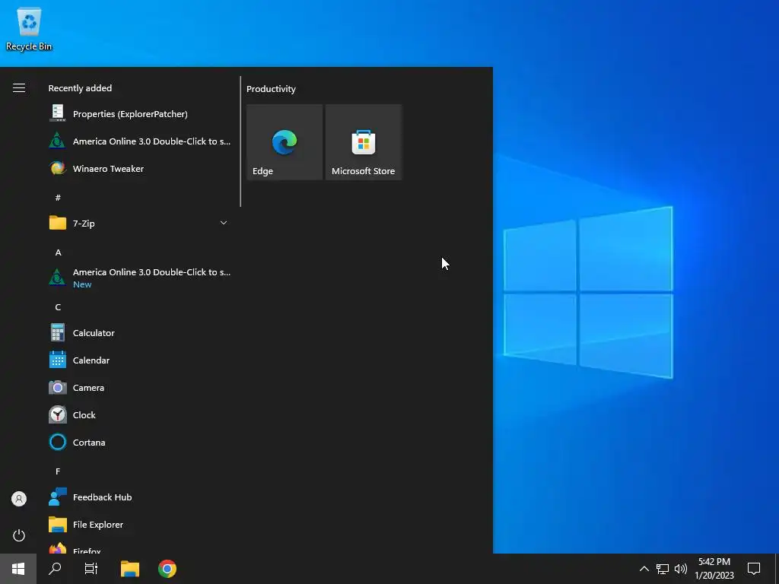The height and width of the screenshot is (584, 779).
Task: Click the app list scrollbar
Action: click(x=240, y=141)
